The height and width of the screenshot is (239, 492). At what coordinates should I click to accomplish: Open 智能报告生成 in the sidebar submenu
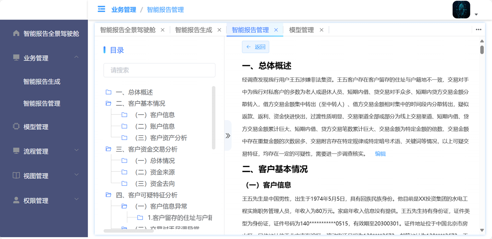(42, 81)
